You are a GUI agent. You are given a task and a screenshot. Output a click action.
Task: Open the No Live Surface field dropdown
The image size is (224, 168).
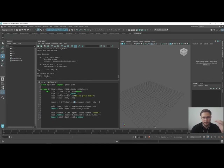tap(99, 30)
